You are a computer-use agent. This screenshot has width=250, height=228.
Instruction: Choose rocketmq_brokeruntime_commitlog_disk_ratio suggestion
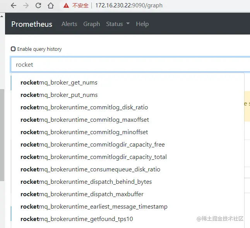(128, 107)
